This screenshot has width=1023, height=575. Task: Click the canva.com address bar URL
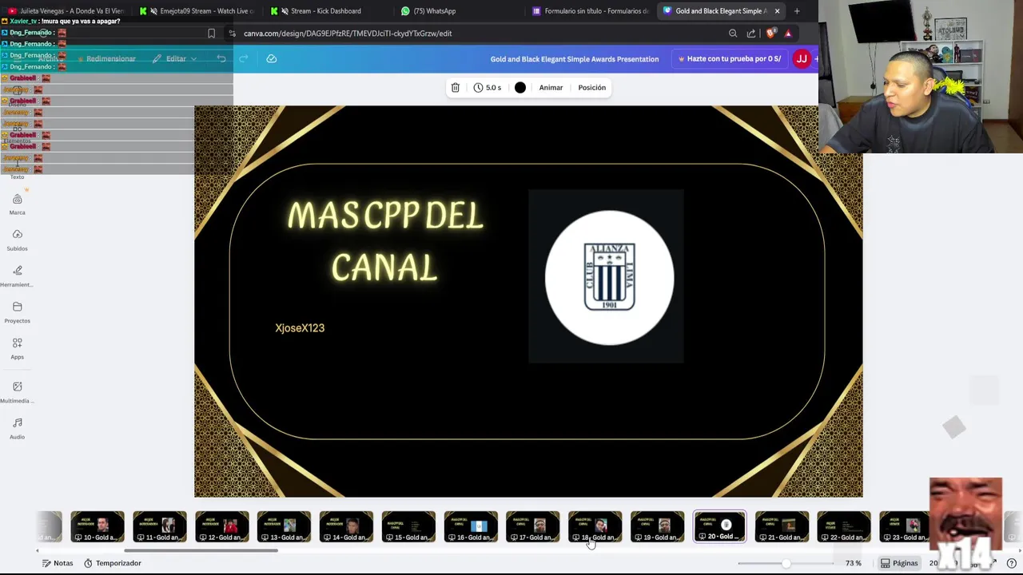coord(348,34)
